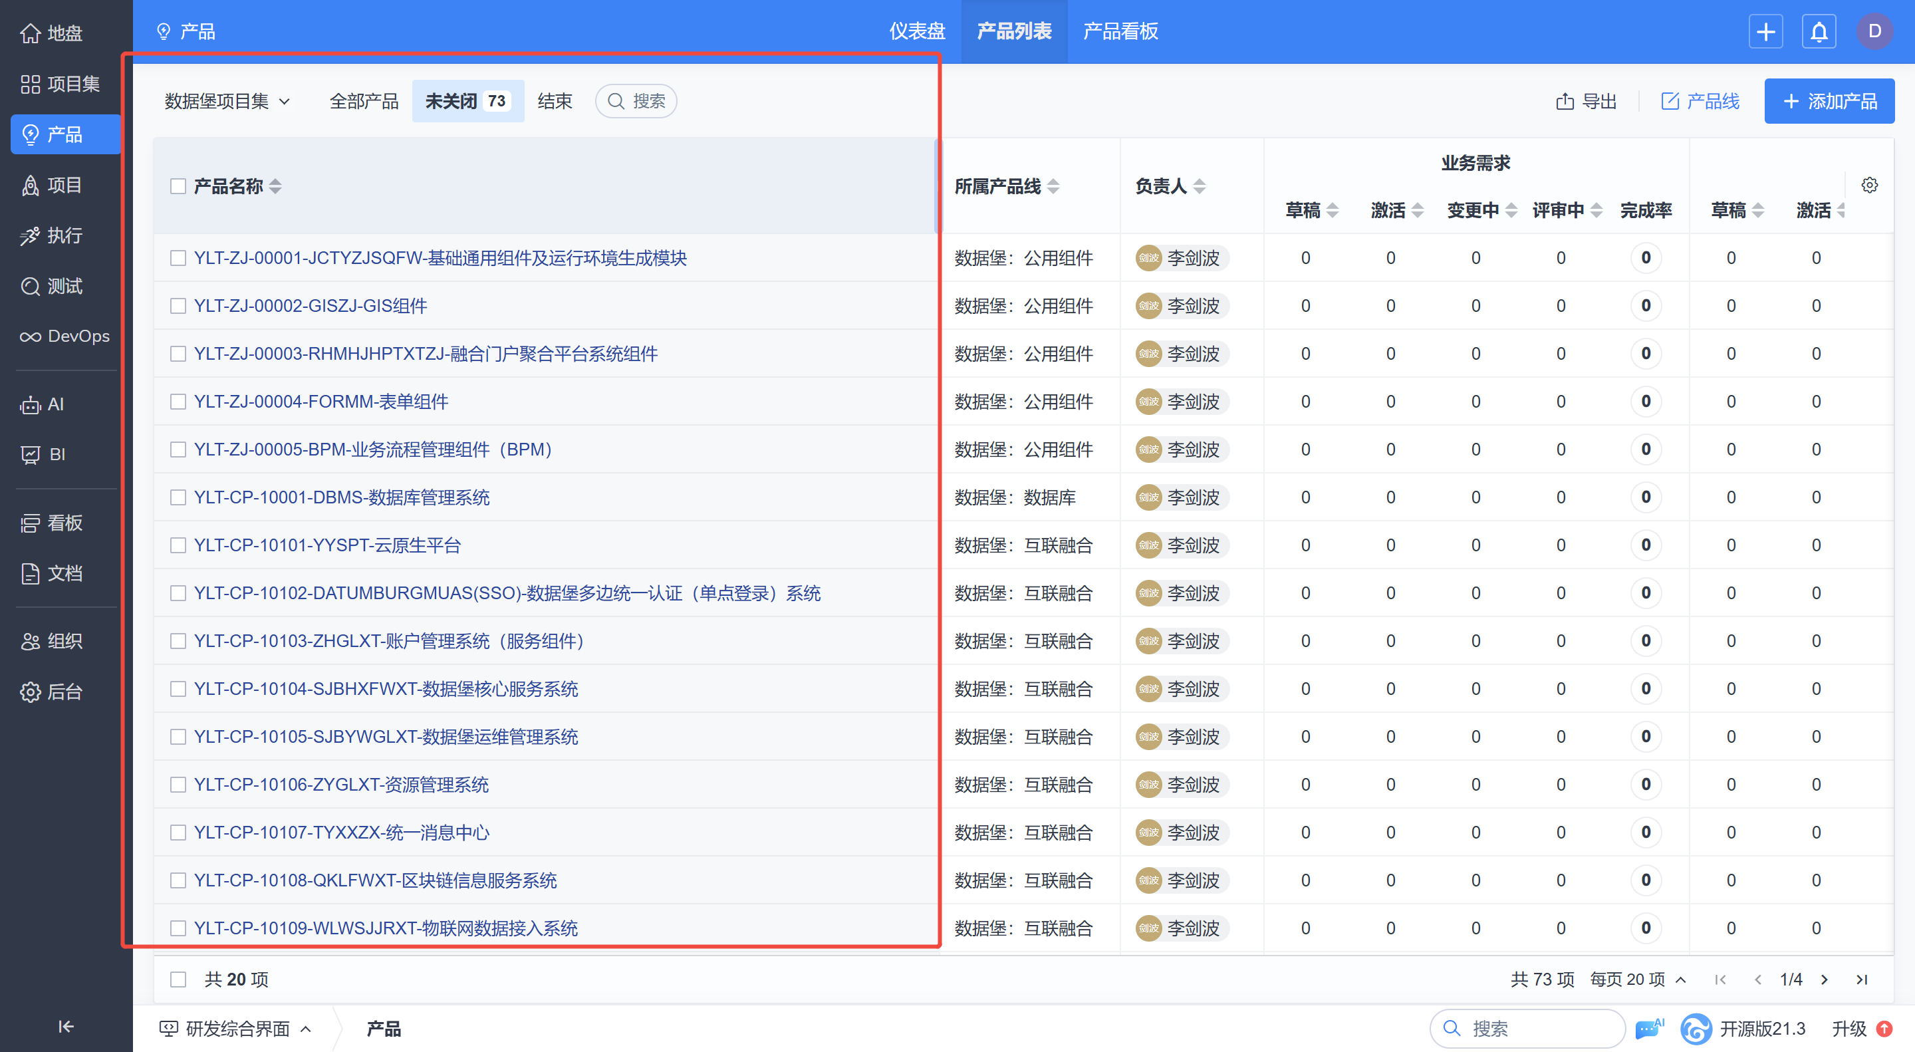Click the AI chat assistant icon in footer
The image size is (1915, 1052).
click(1649, 1028)
